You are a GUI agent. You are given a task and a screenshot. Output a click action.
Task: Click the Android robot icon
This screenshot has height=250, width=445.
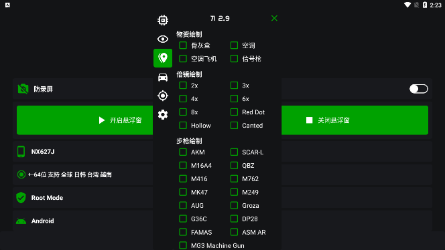[21, 221]
